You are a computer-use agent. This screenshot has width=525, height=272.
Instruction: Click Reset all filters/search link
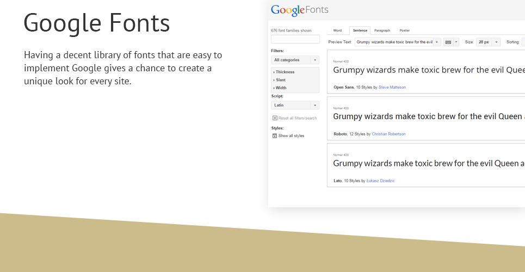click(x=298, y=118)
